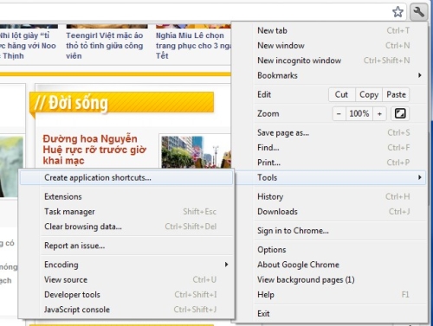Open History from the menu

339,196
